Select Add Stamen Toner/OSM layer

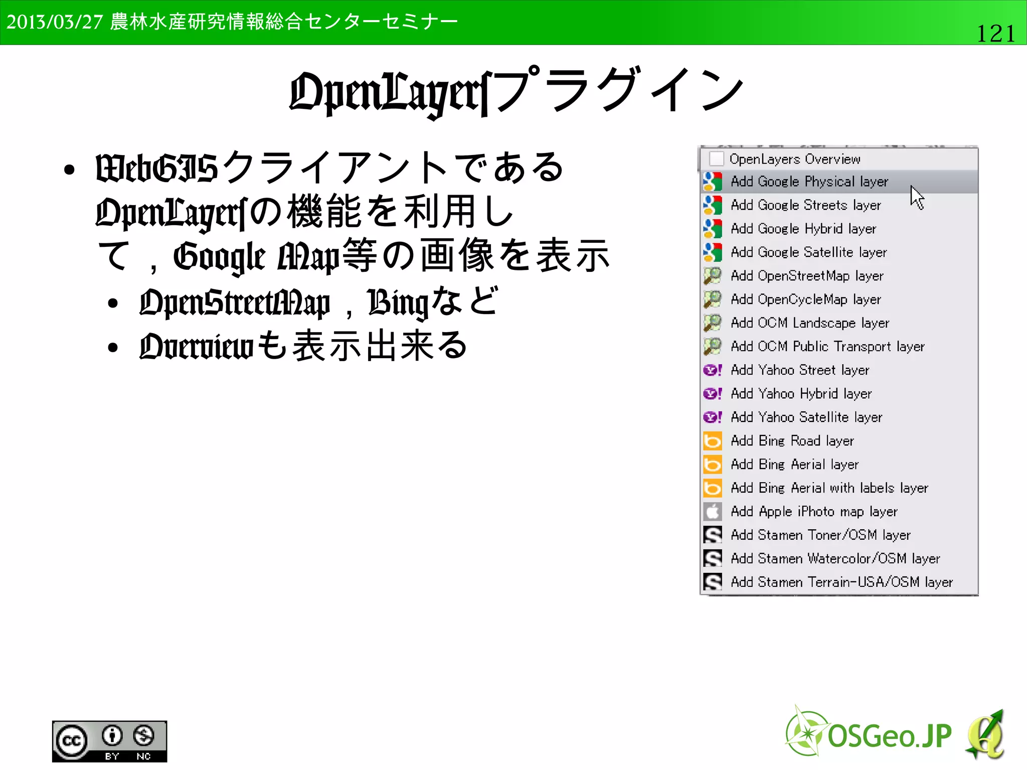[x=839, y=535]
